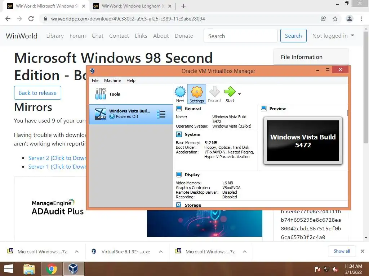Click the WinWorld brand logo text
The height and width of the screenshot is (276, 369).
[22, 36]
